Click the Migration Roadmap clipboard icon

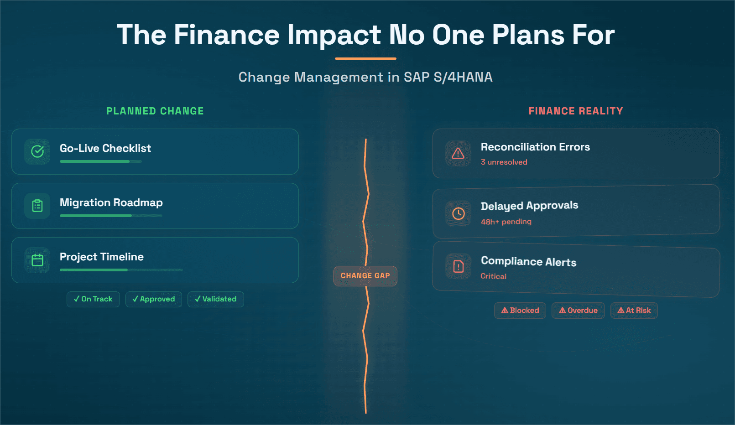pyautogui.click(x=37, y=206)
